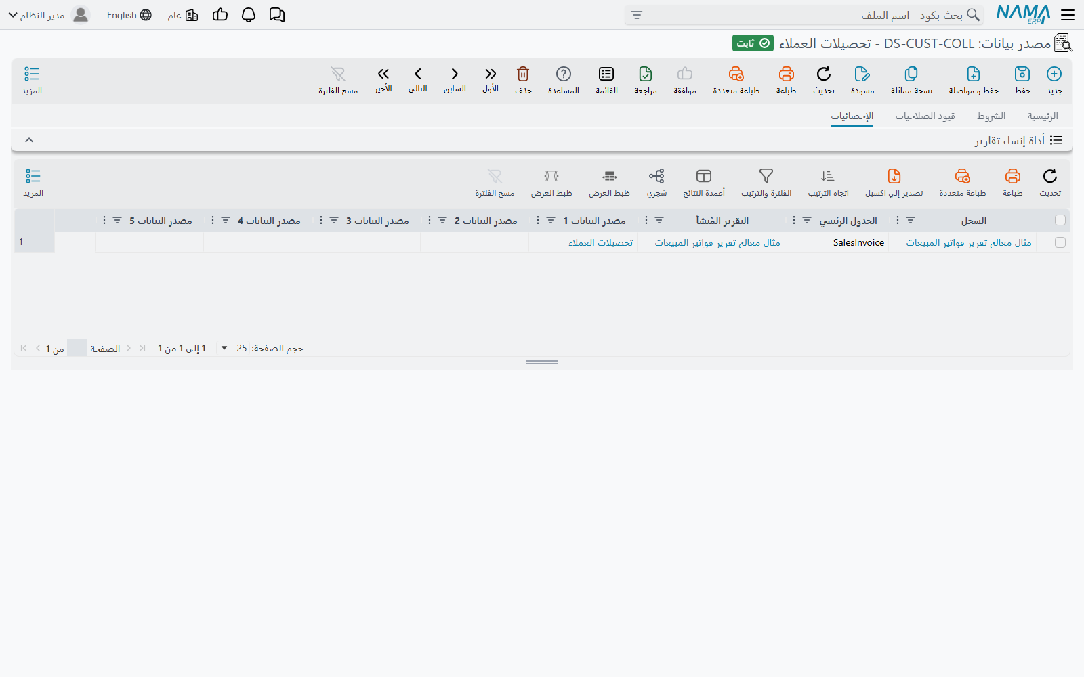Open the المساعدة (Help) icon
Viewport: 1084px width, 677px height.
(x=564, y=74)
